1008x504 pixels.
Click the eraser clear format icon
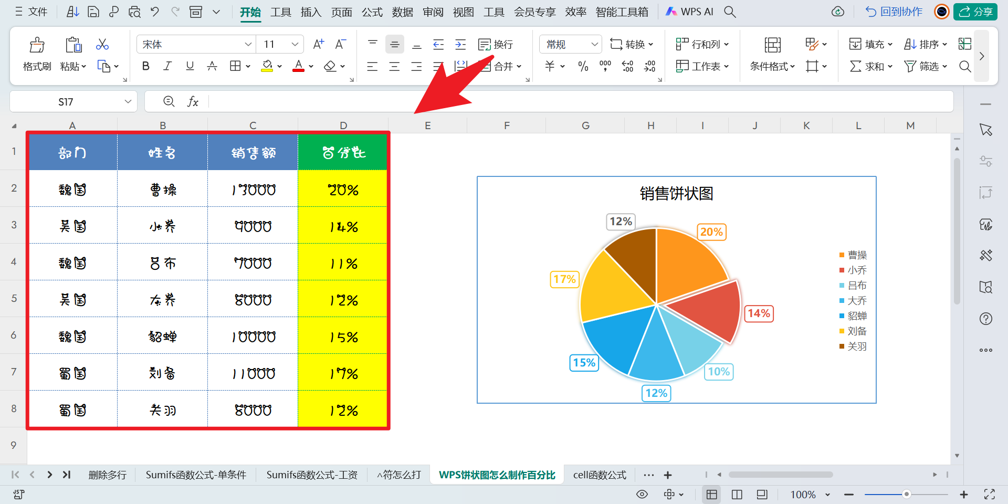tap(330, 66)
